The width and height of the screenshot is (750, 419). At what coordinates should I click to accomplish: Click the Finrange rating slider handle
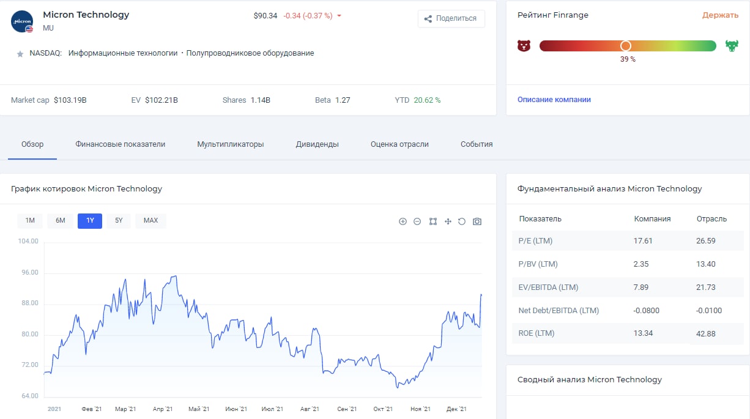point(625,46)
